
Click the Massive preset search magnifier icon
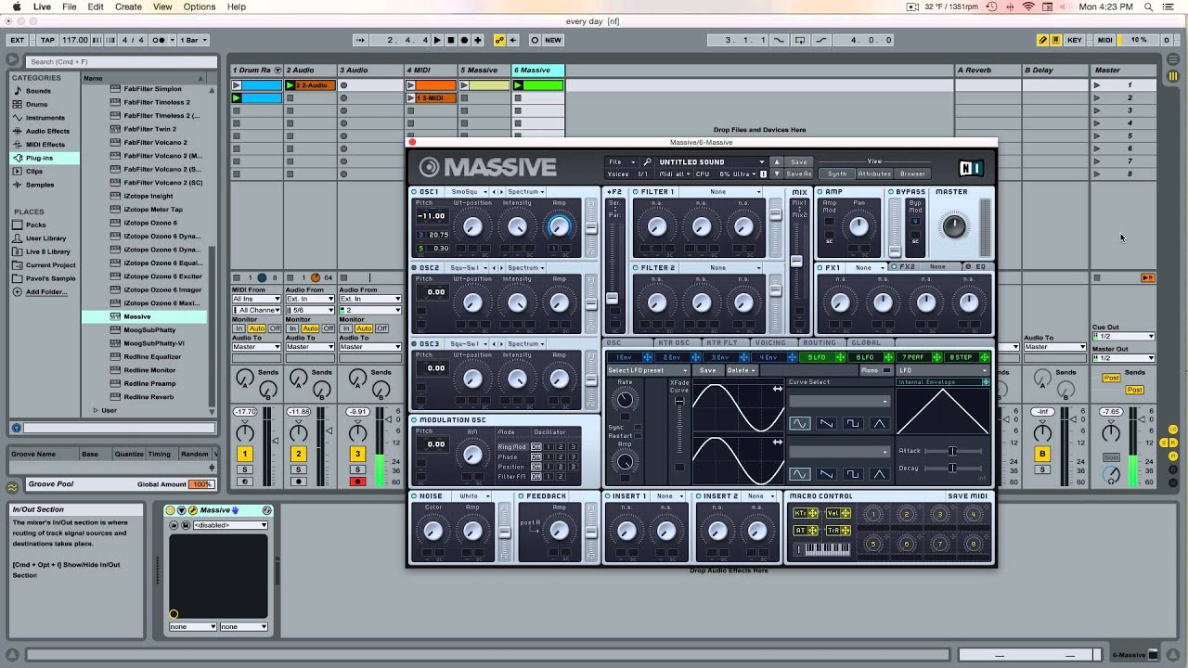pyautogui.click(x=647, y=161)
